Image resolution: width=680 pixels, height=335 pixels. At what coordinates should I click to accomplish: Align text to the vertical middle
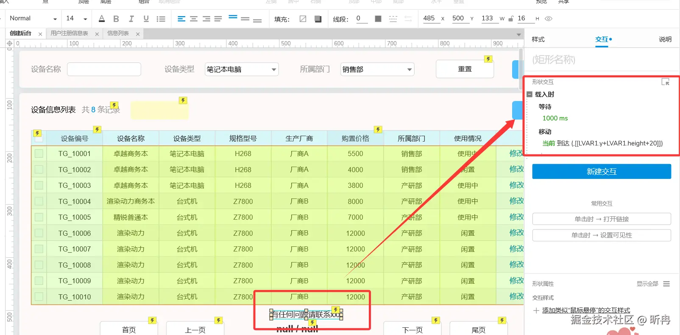pyautogui.click(x=245, y=19)
